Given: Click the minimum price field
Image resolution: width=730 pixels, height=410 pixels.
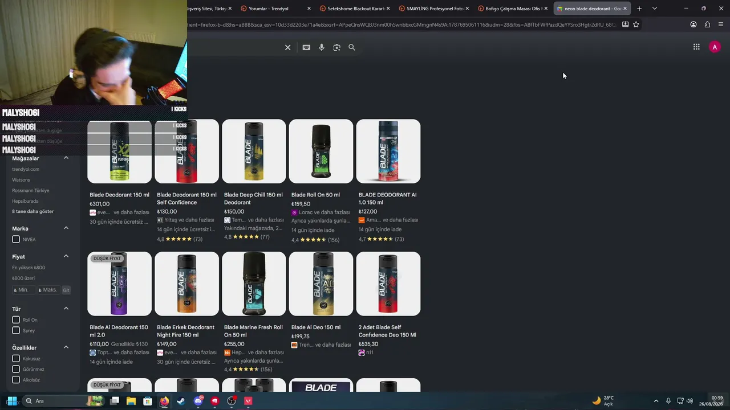Looking at the screenshot, I should (23, 290).
